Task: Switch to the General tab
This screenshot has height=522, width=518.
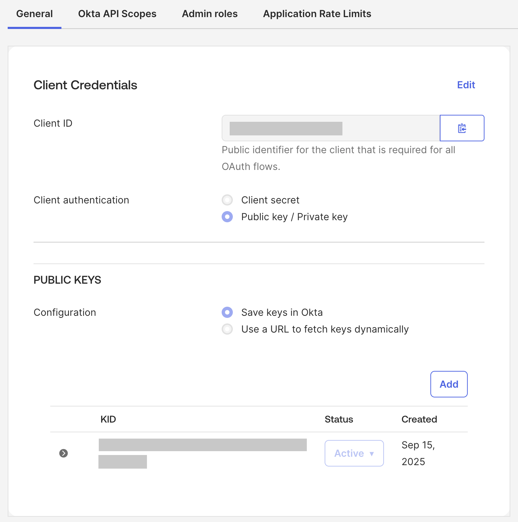Action: click(x=35, y=14)
